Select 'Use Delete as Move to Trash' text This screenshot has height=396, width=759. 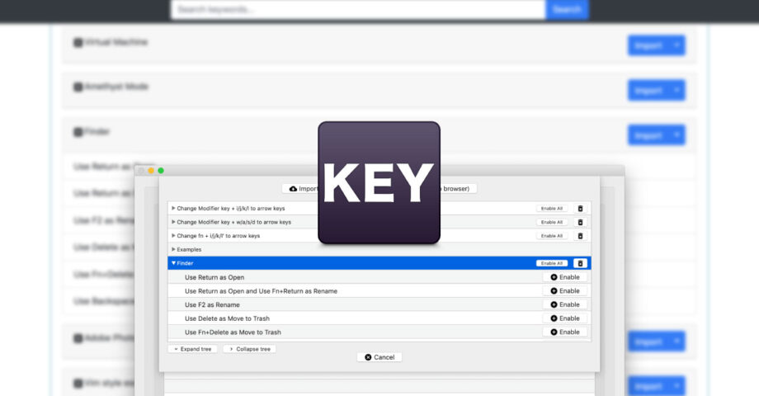pos(227,318)
